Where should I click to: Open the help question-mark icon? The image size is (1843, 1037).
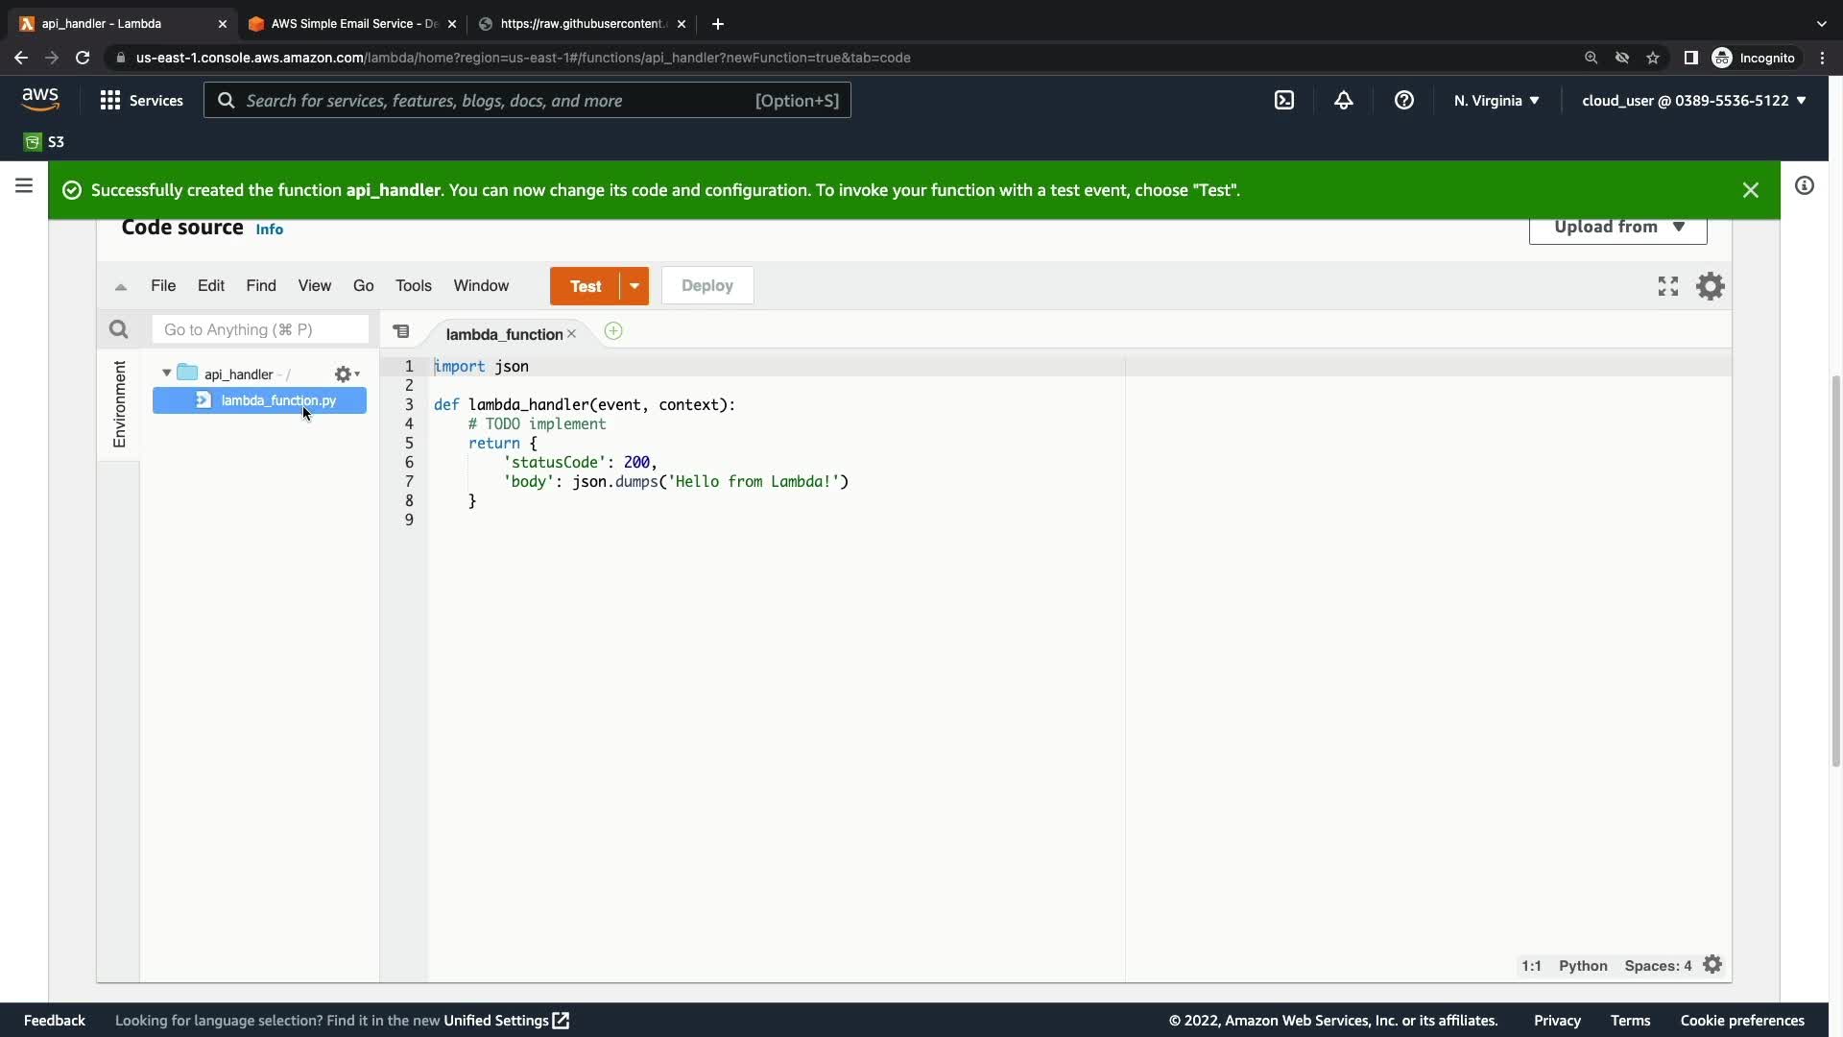[1403, 100]
